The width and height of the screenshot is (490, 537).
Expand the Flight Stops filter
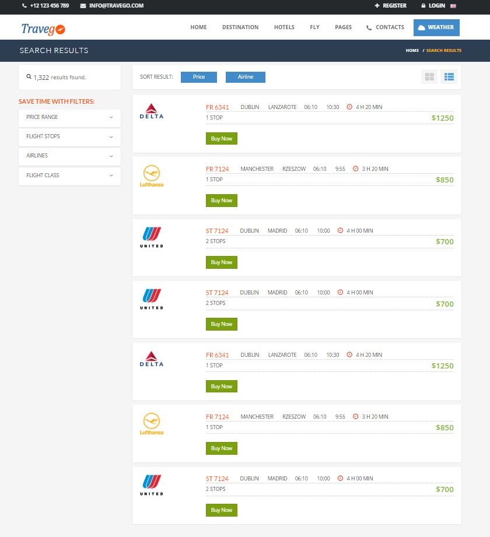click(x=69, y=136)
